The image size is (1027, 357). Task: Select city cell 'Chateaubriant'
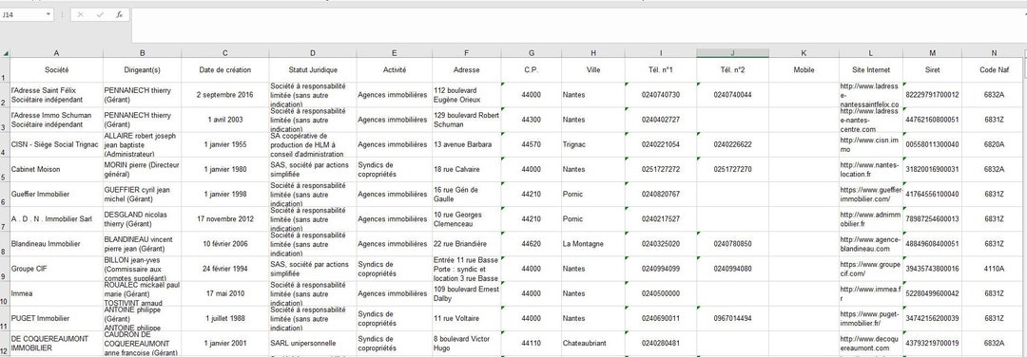tap(593, 344)
